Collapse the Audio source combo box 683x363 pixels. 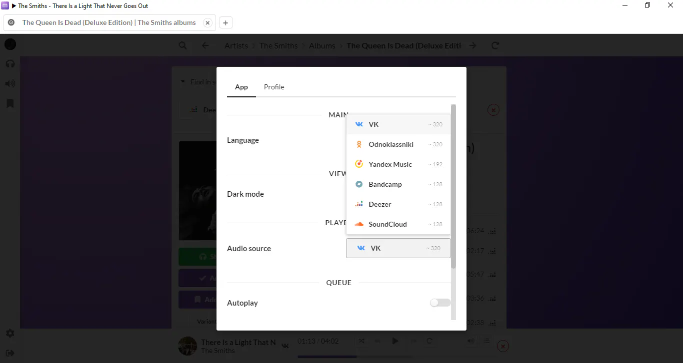[x=398, y=248]
